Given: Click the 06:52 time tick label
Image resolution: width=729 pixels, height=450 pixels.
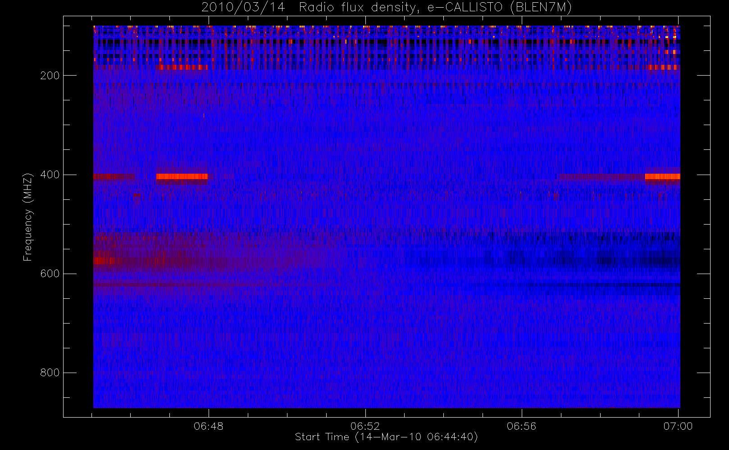Looking at the screenshot, I should [365, 426].
